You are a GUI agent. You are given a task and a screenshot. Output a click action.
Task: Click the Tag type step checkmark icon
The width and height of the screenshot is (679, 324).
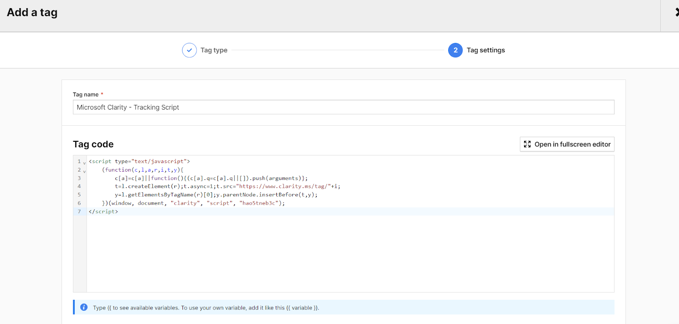[189, 50]
